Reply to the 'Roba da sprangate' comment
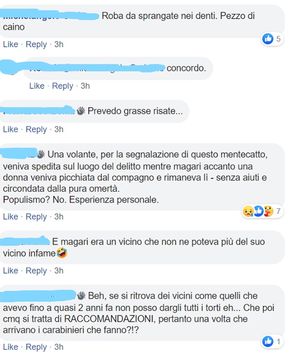The image size is (294, 354). [36, 45]
